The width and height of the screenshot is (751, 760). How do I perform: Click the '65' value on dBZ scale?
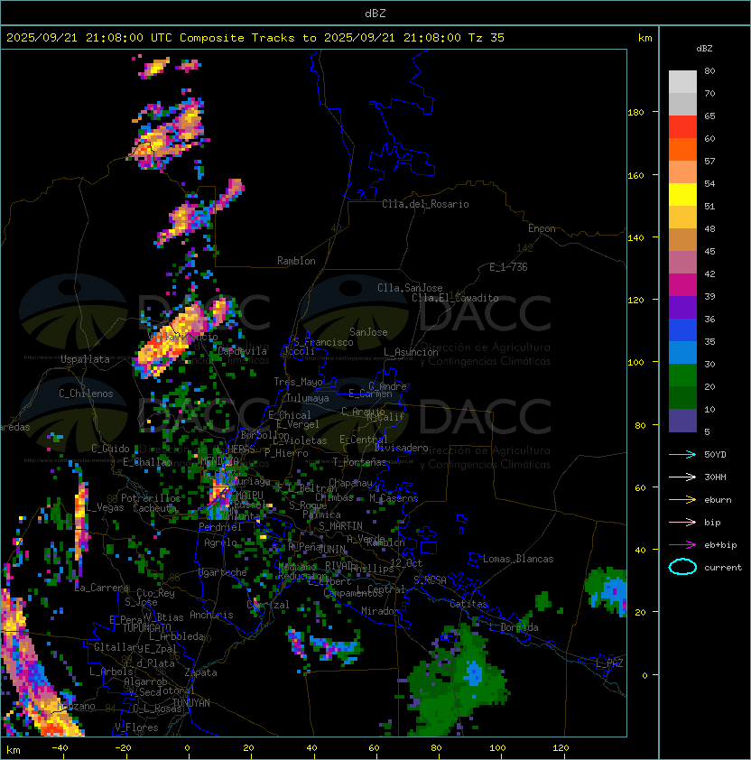[x=709, y=116]
